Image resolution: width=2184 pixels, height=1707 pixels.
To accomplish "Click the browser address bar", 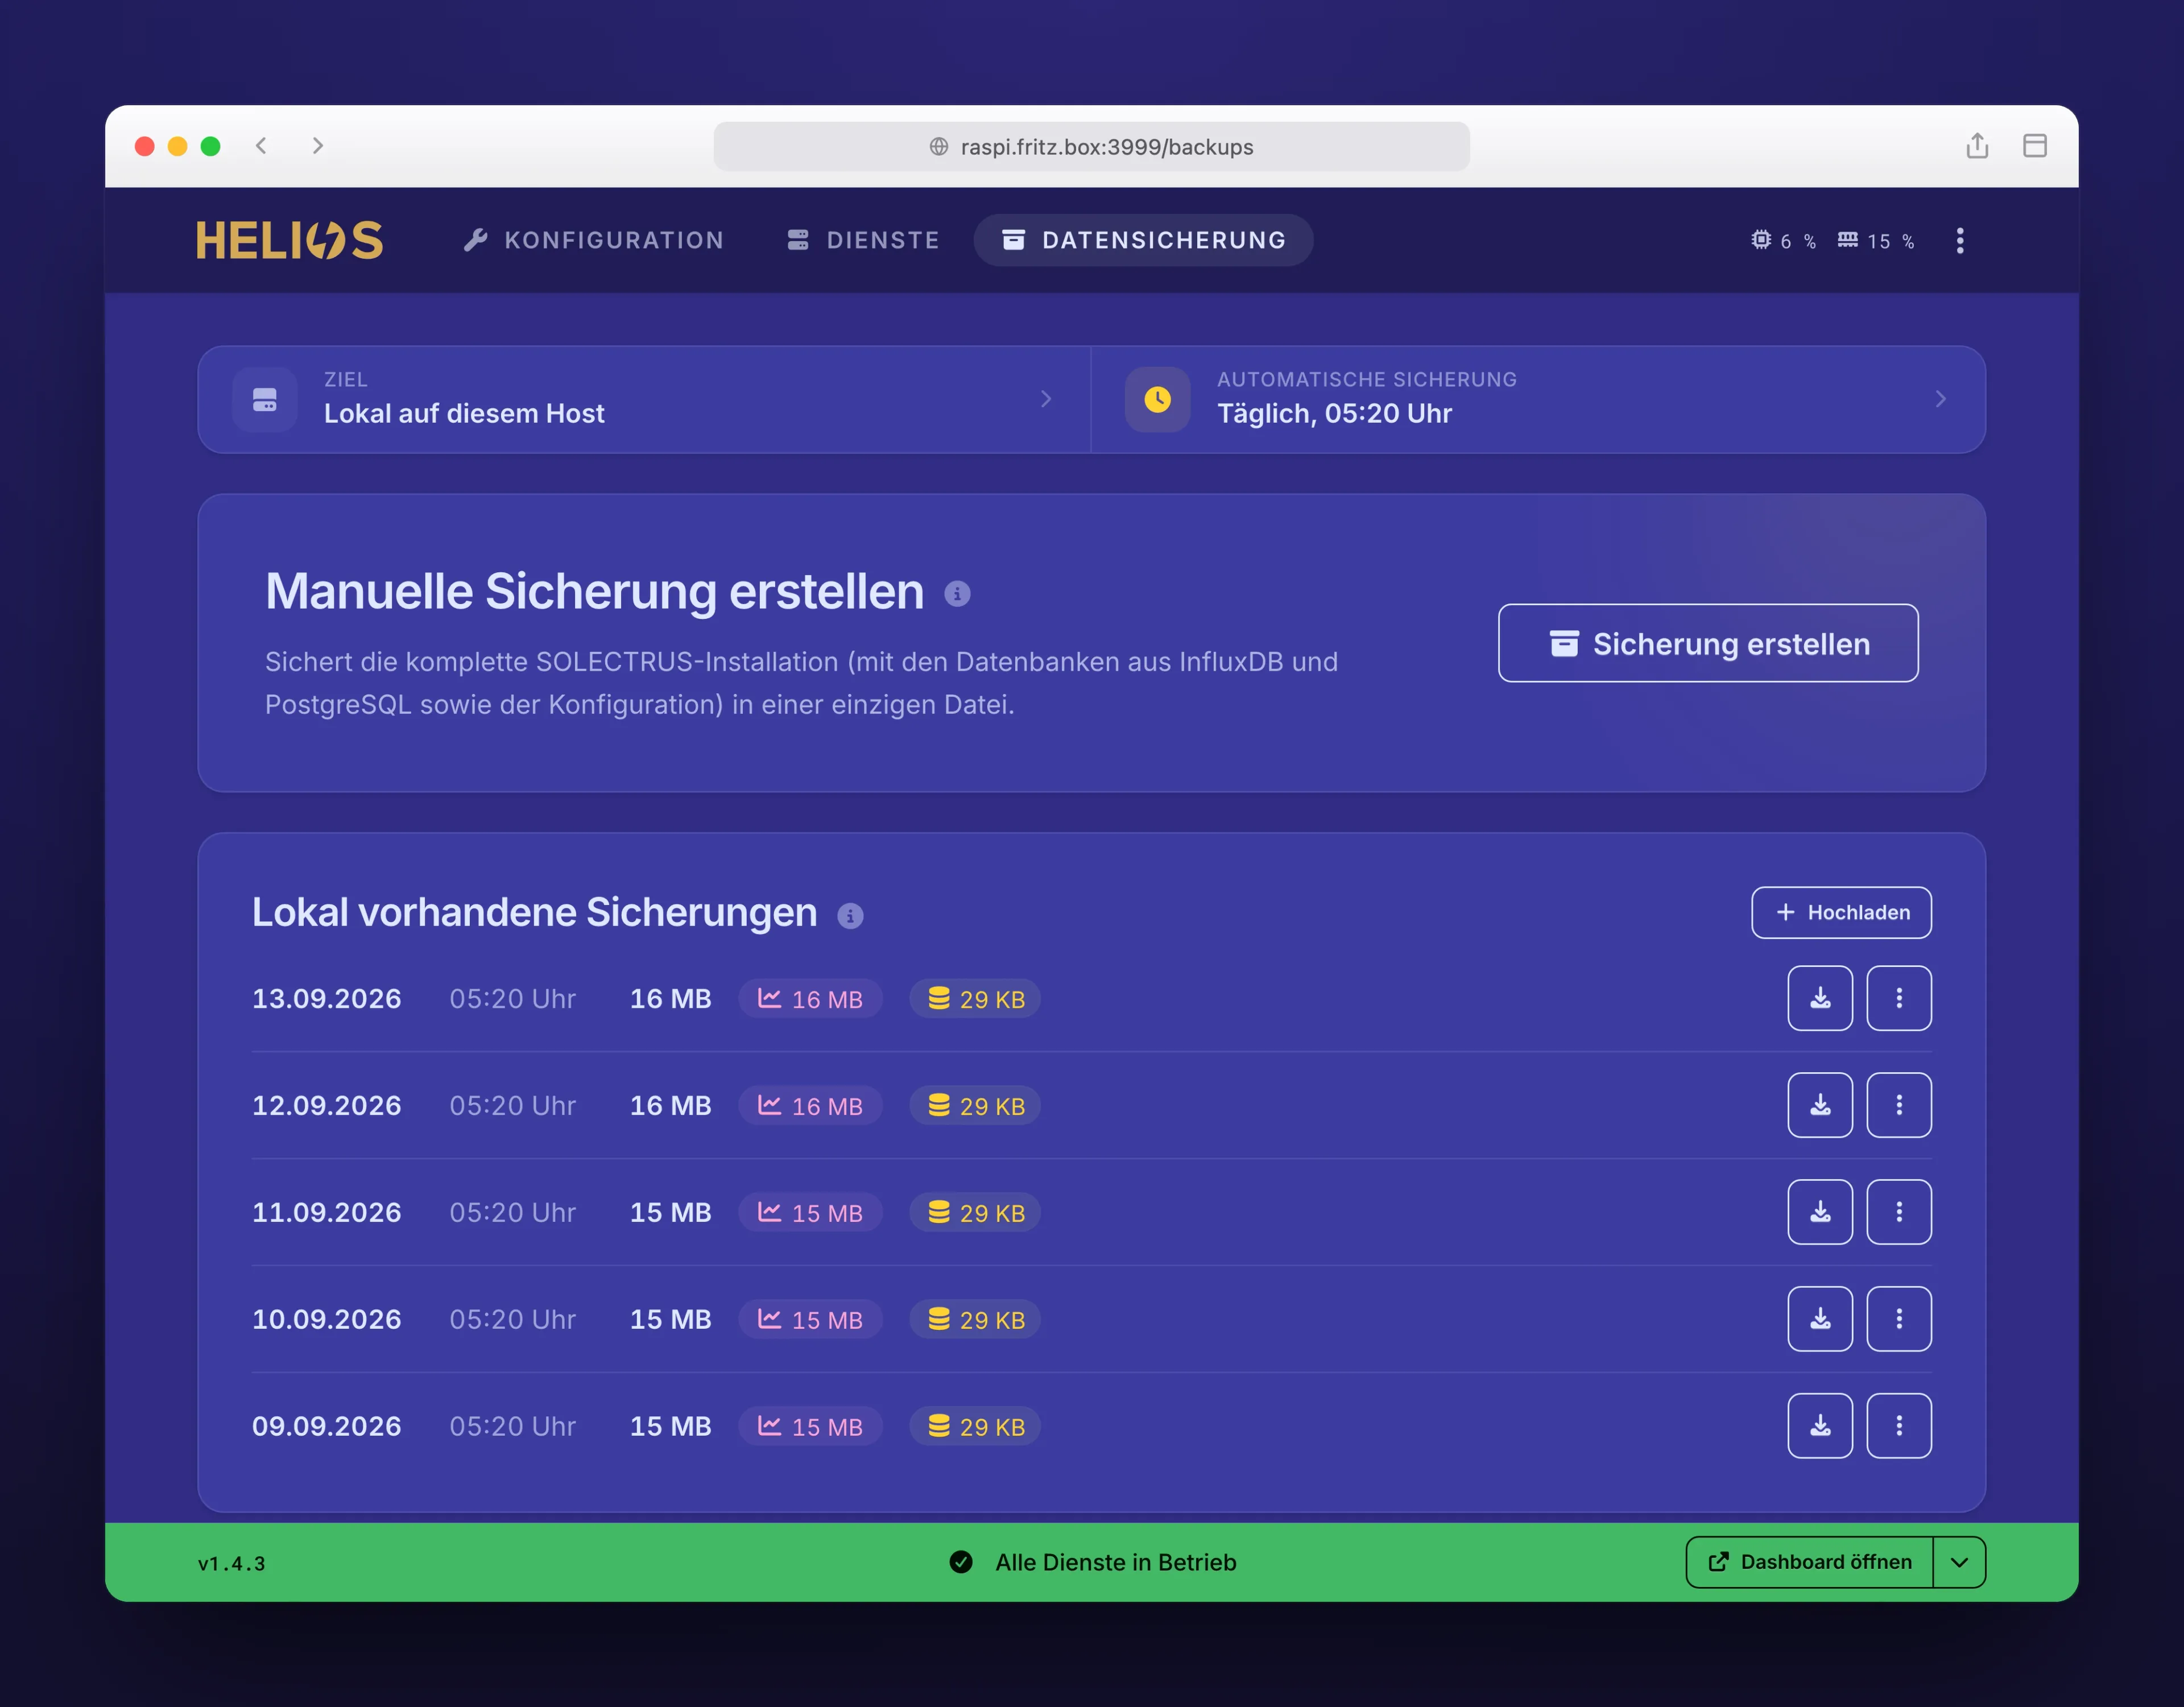I will pyautogui.click(x=1091, y=146).
